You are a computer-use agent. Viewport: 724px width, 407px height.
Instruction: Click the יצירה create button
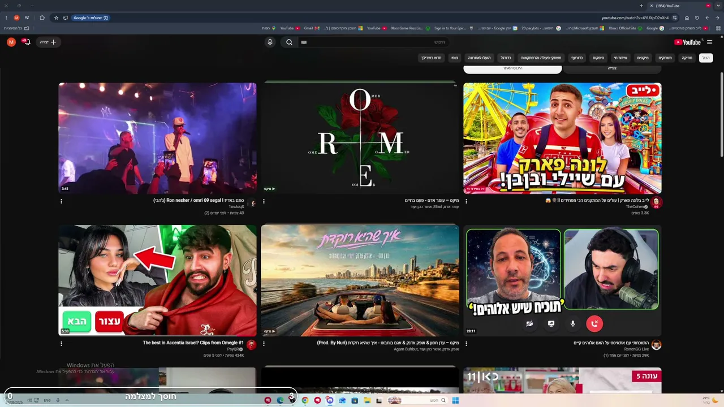48,42
